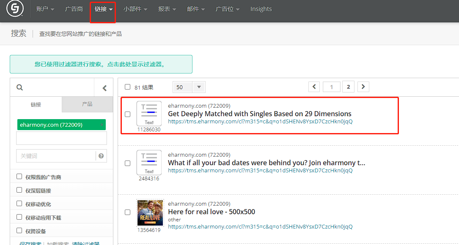
Task: Open Here for real love - 500x500 title
Action: coord(212,212)
